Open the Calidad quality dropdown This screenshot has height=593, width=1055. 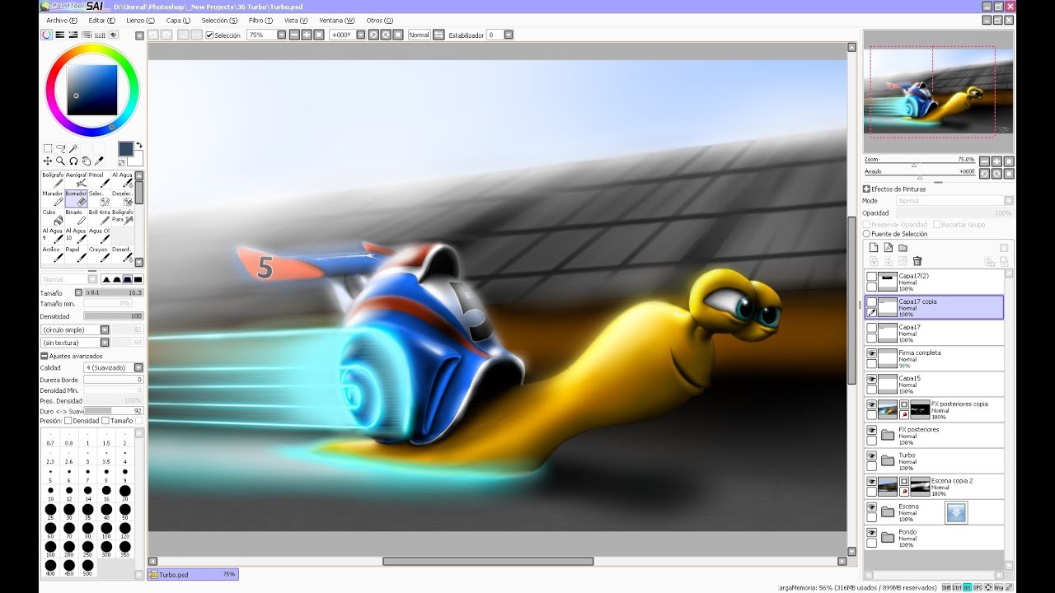(x=138, y=367)
